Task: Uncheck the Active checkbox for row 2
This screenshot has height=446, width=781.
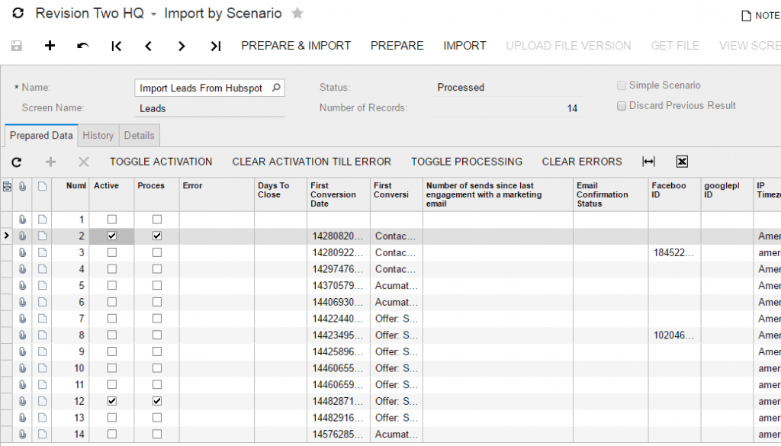Action: pos(112,236)
